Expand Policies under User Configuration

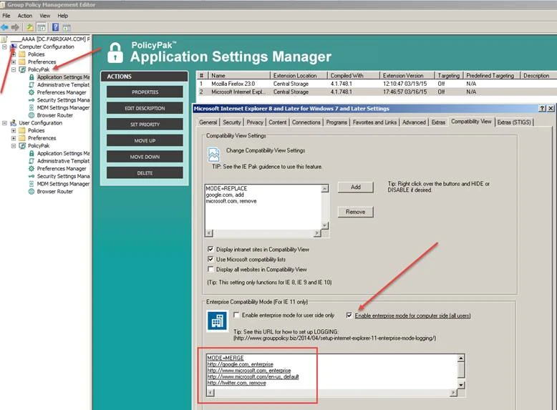tap(14, 131)
